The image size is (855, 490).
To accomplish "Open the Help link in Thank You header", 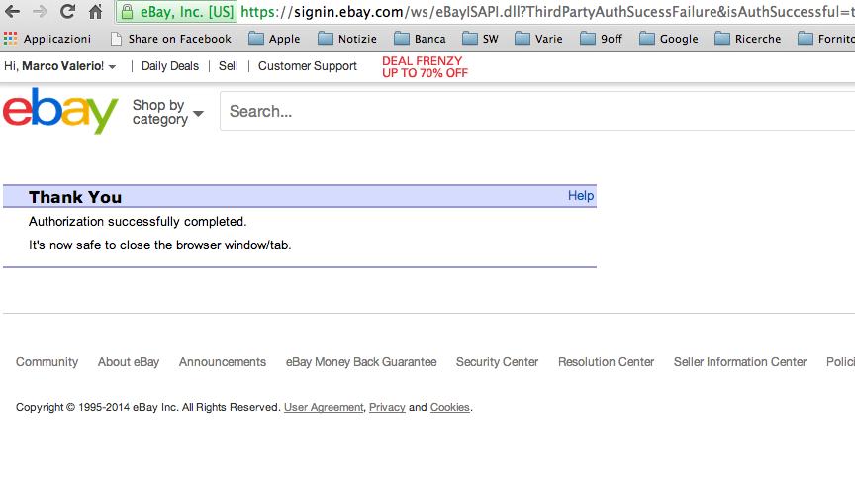I will pyautogui.click(x=581, y=195).
